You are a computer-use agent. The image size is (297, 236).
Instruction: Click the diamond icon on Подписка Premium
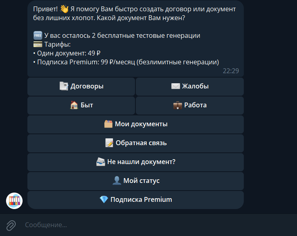(104, 199)
